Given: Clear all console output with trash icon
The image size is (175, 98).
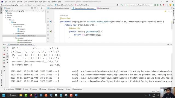Looking at the screenshot, I should pos(7,62).
